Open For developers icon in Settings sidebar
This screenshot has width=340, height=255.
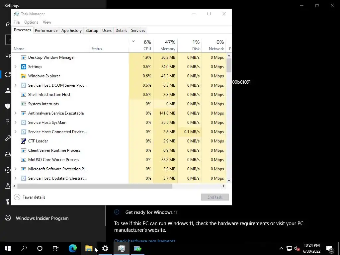coord(8,202)
